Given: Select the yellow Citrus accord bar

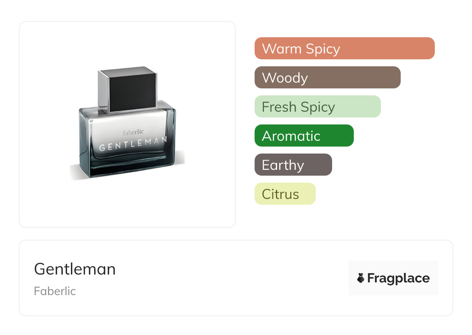Looking at the screenshot, I should point(285,194).
